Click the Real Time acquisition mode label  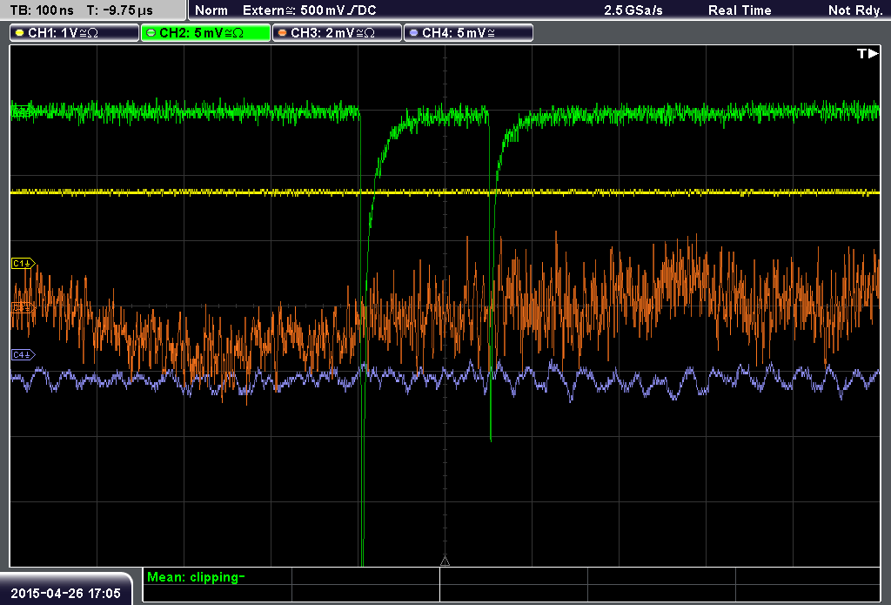[x=740, y=10]
